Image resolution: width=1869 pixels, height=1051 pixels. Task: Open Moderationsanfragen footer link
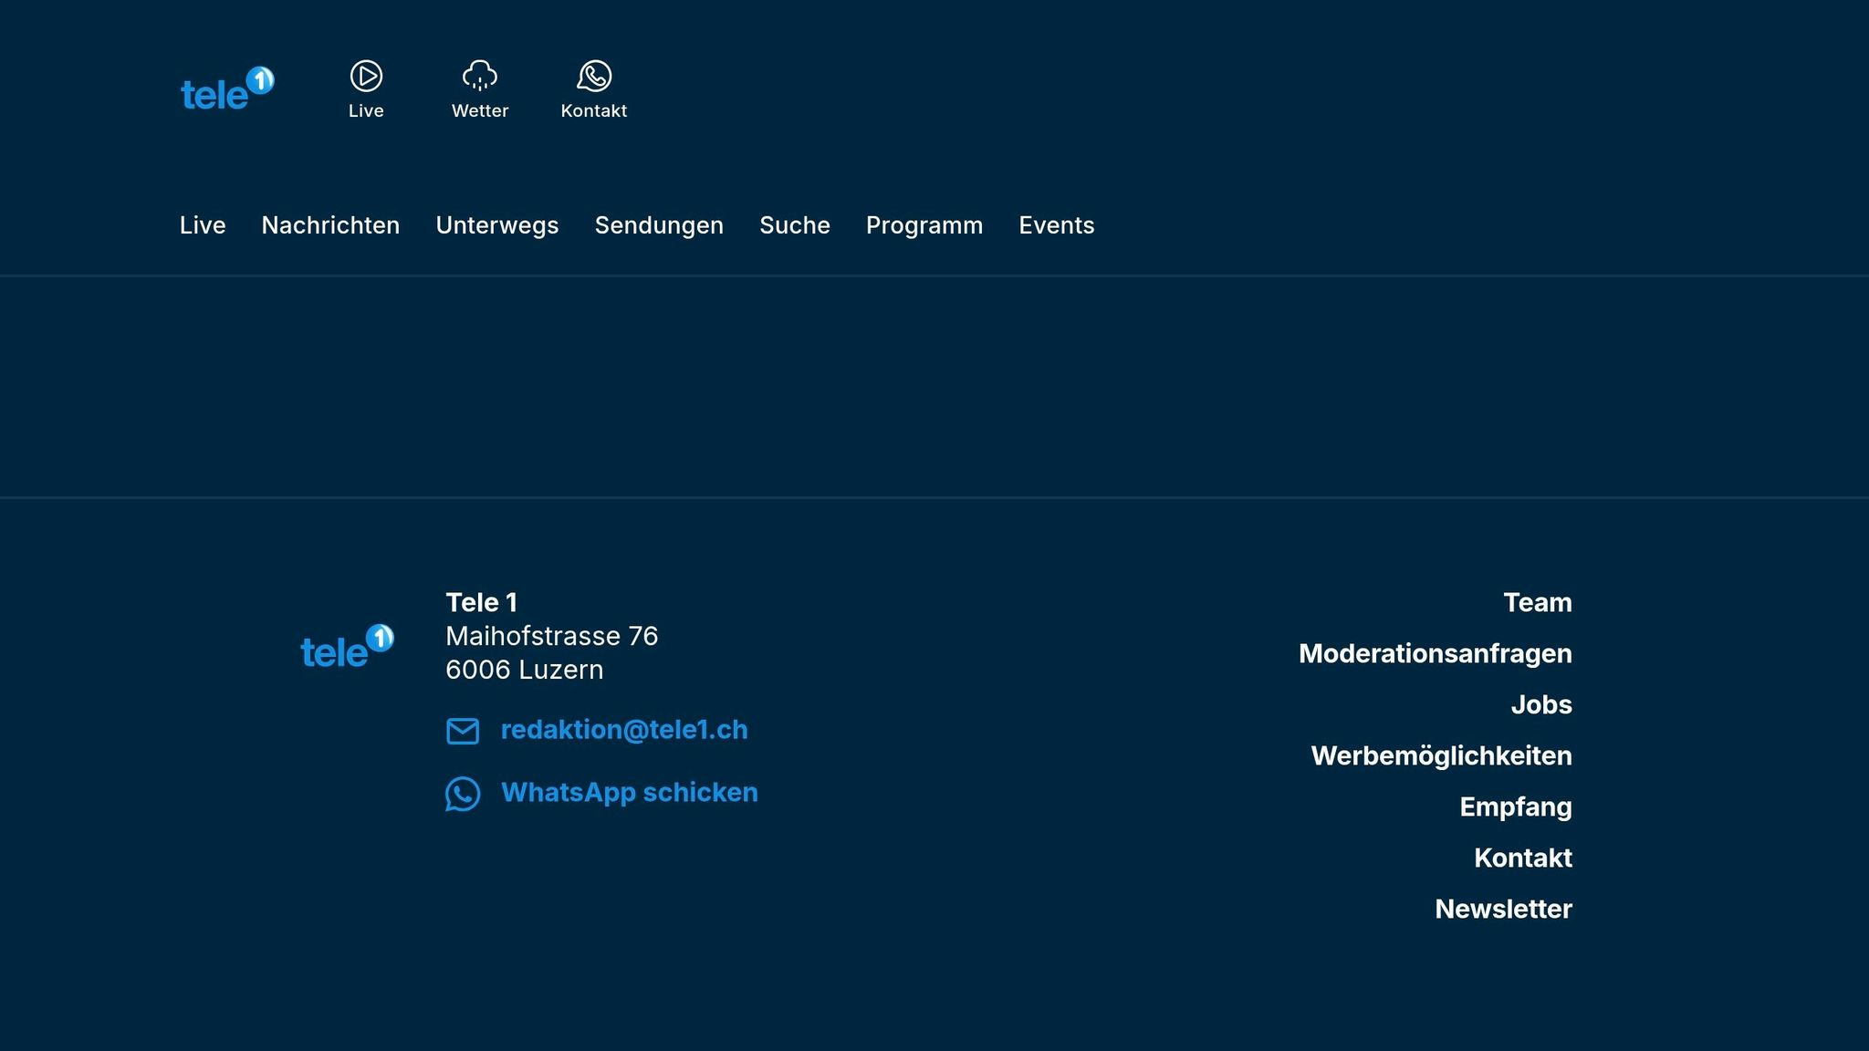pyautogui.click(x=1436, y=653)
